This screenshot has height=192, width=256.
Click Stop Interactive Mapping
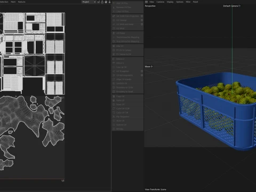click(x=127, y=41)
